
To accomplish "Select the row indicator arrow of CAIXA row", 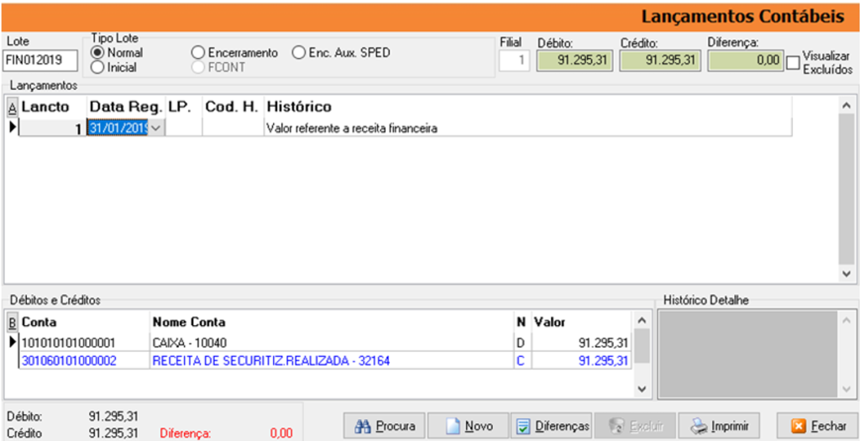I will [x=13, y=343].
